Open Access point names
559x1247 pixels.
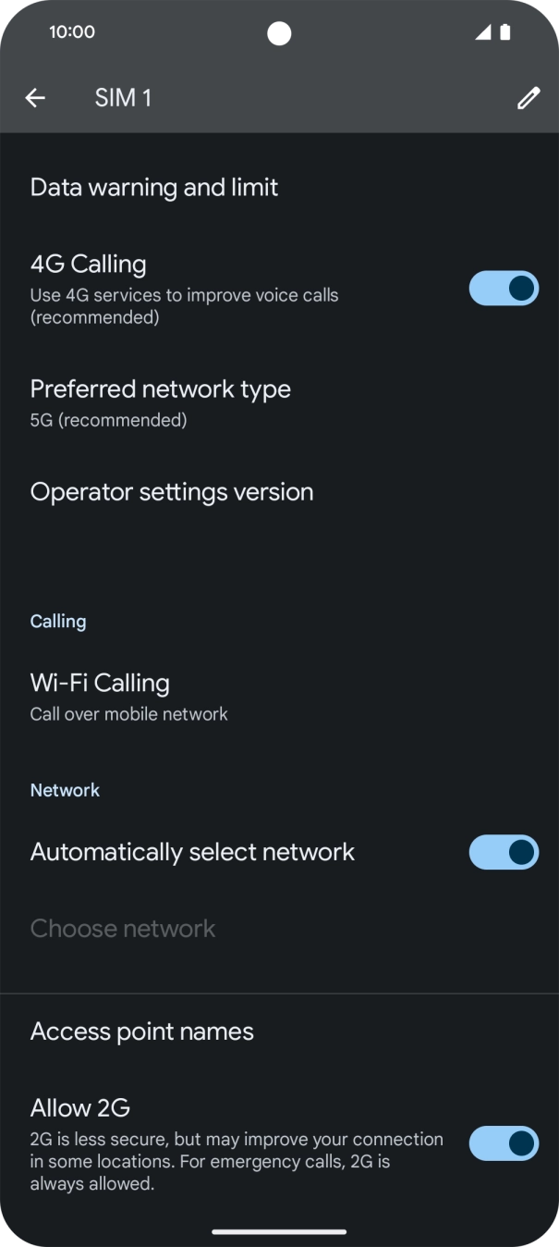(142, 1031)
